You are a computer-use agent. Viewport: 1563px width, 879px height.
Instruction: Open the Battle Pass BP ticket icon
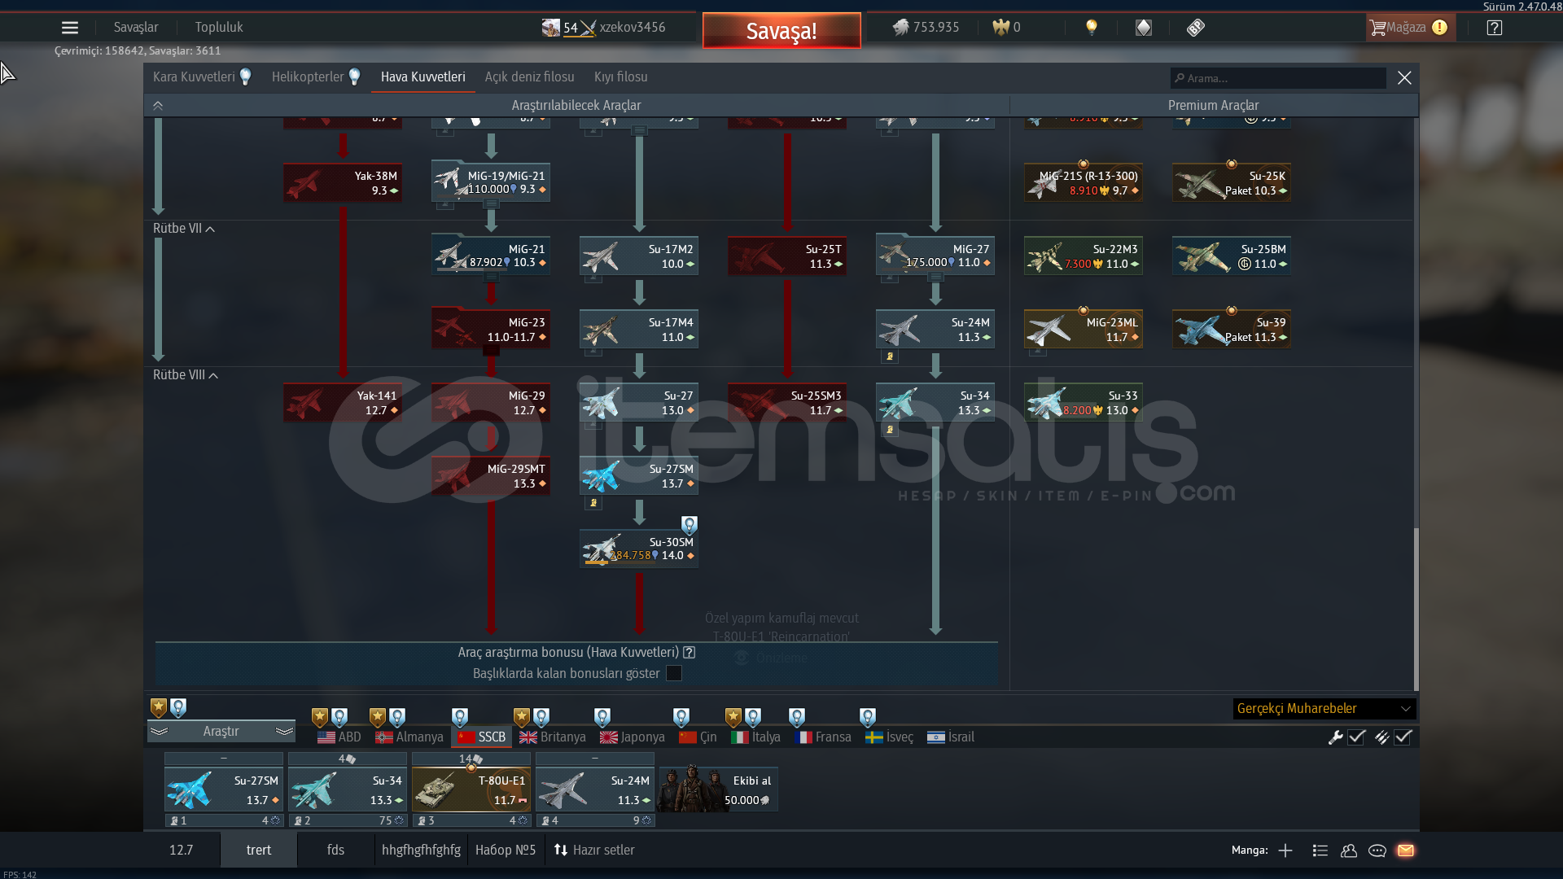(x=1195, y=28)
